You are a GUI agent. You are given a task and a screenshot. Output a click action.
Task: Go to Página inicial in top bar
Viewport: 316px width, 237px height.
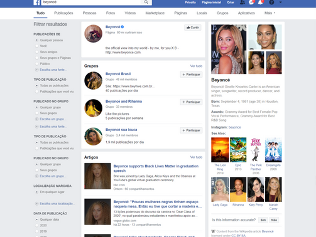tap(211, 3)
